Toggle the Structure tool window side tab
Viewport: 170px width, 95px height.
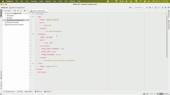1,85
